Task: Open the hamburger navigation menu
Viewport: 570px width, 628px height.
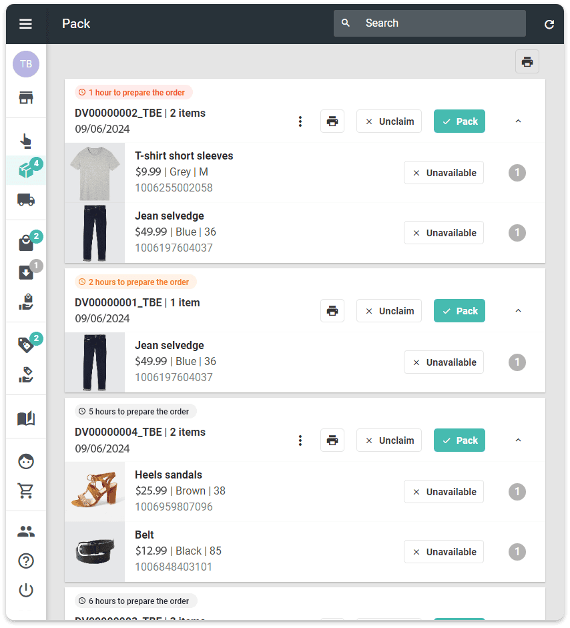Action: pos(25,24)
